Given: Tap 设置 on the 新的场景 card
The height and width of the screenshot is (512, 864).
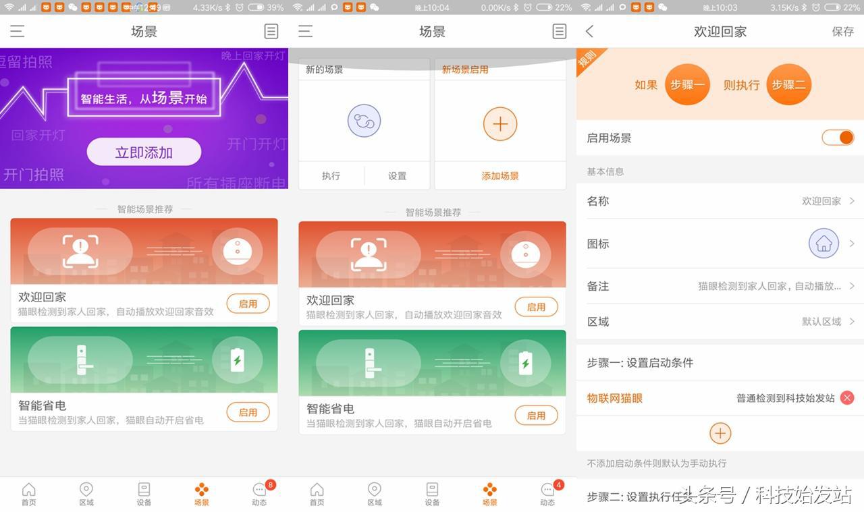Looking at the screenshot, I should click(x=397, y=175).
